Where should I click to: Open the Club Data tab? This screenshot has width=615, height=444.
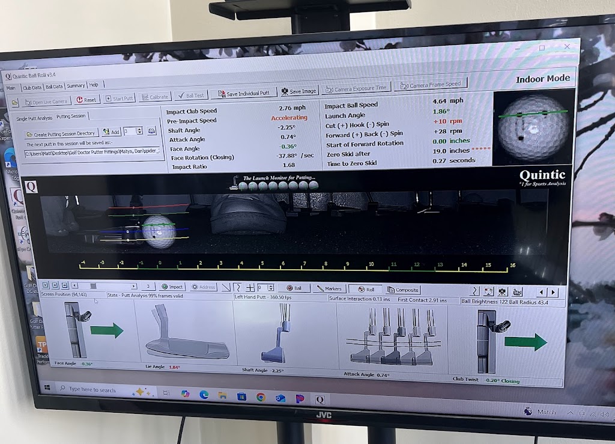pos(32,87)
